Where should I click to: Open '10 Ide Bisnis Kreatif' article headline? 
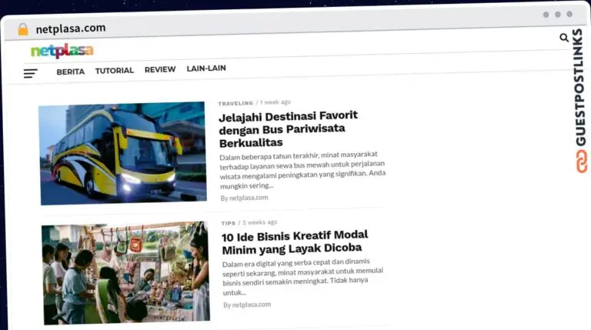295,242
